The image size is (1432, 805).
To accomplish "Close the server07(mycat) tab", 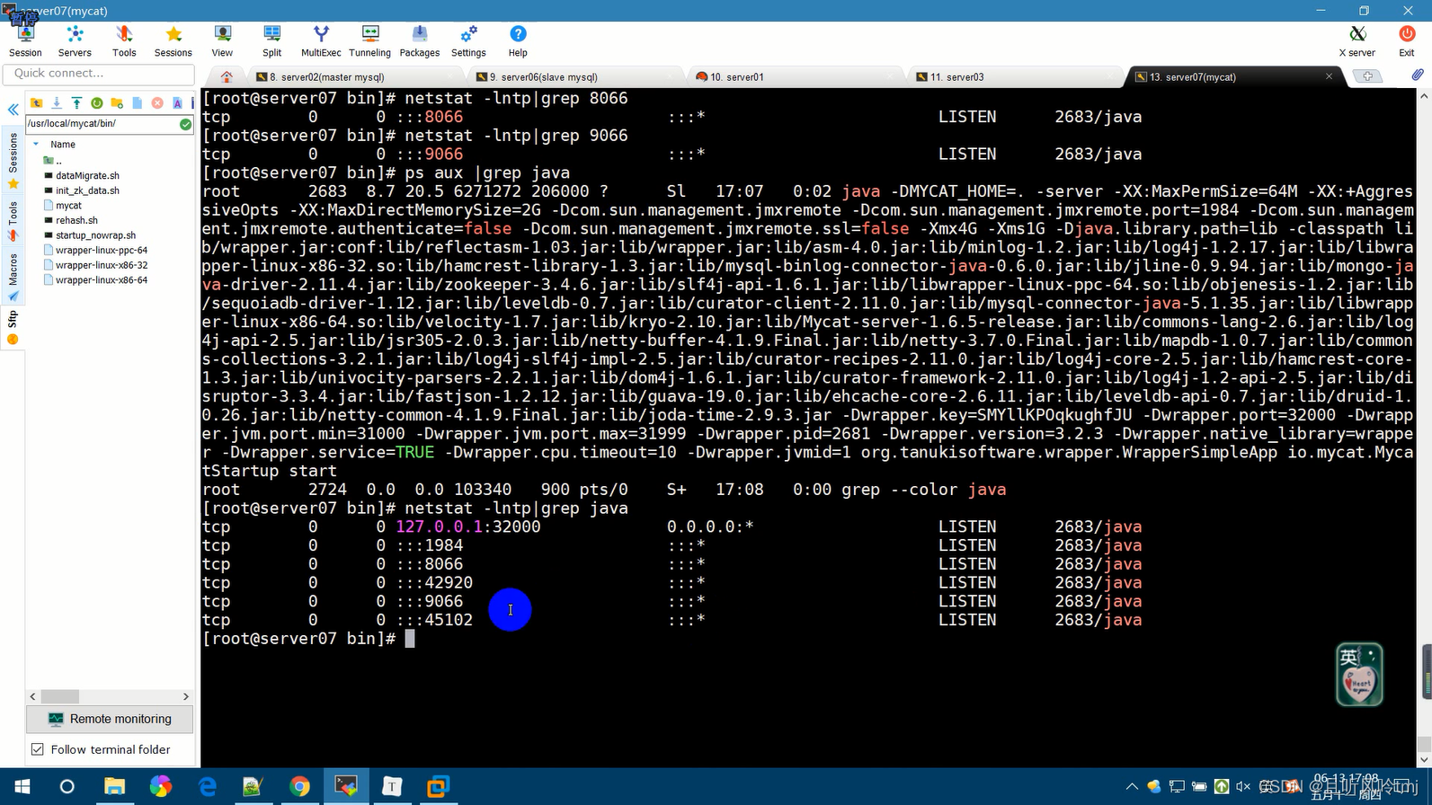I will point(1330,76).
